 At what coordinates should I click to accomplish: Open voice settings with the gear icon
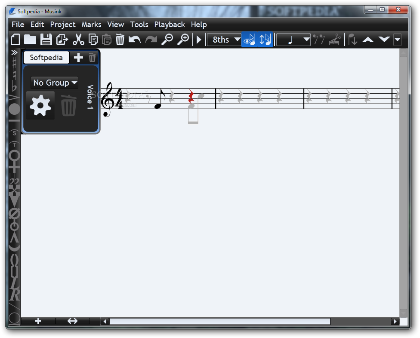pyautogui.click(x=40, y=106)
